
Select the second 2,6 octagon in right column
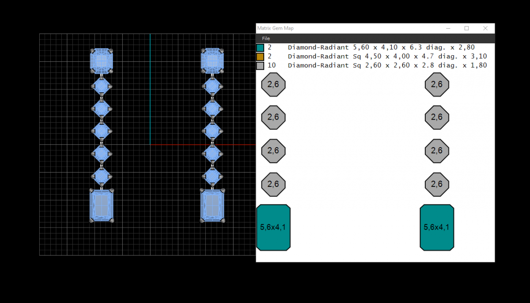pos(437,117)
